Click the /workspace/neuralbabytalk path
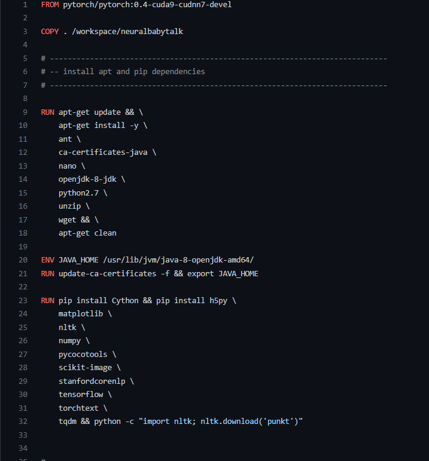Viewport: 429px width, 461px height. [127, 32]
